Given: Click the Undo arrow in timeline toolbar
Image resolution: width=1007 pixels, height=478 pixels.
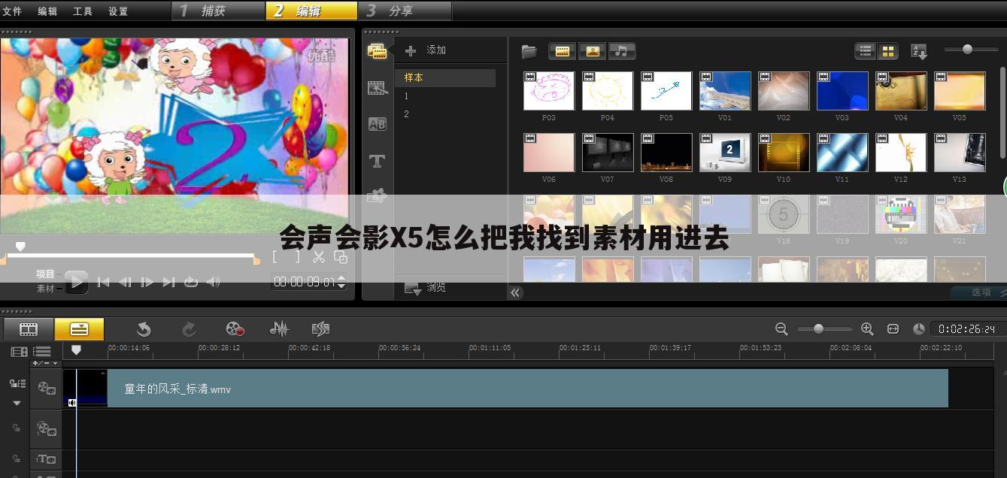Looking at the screenshot, I should pos(144,328).
